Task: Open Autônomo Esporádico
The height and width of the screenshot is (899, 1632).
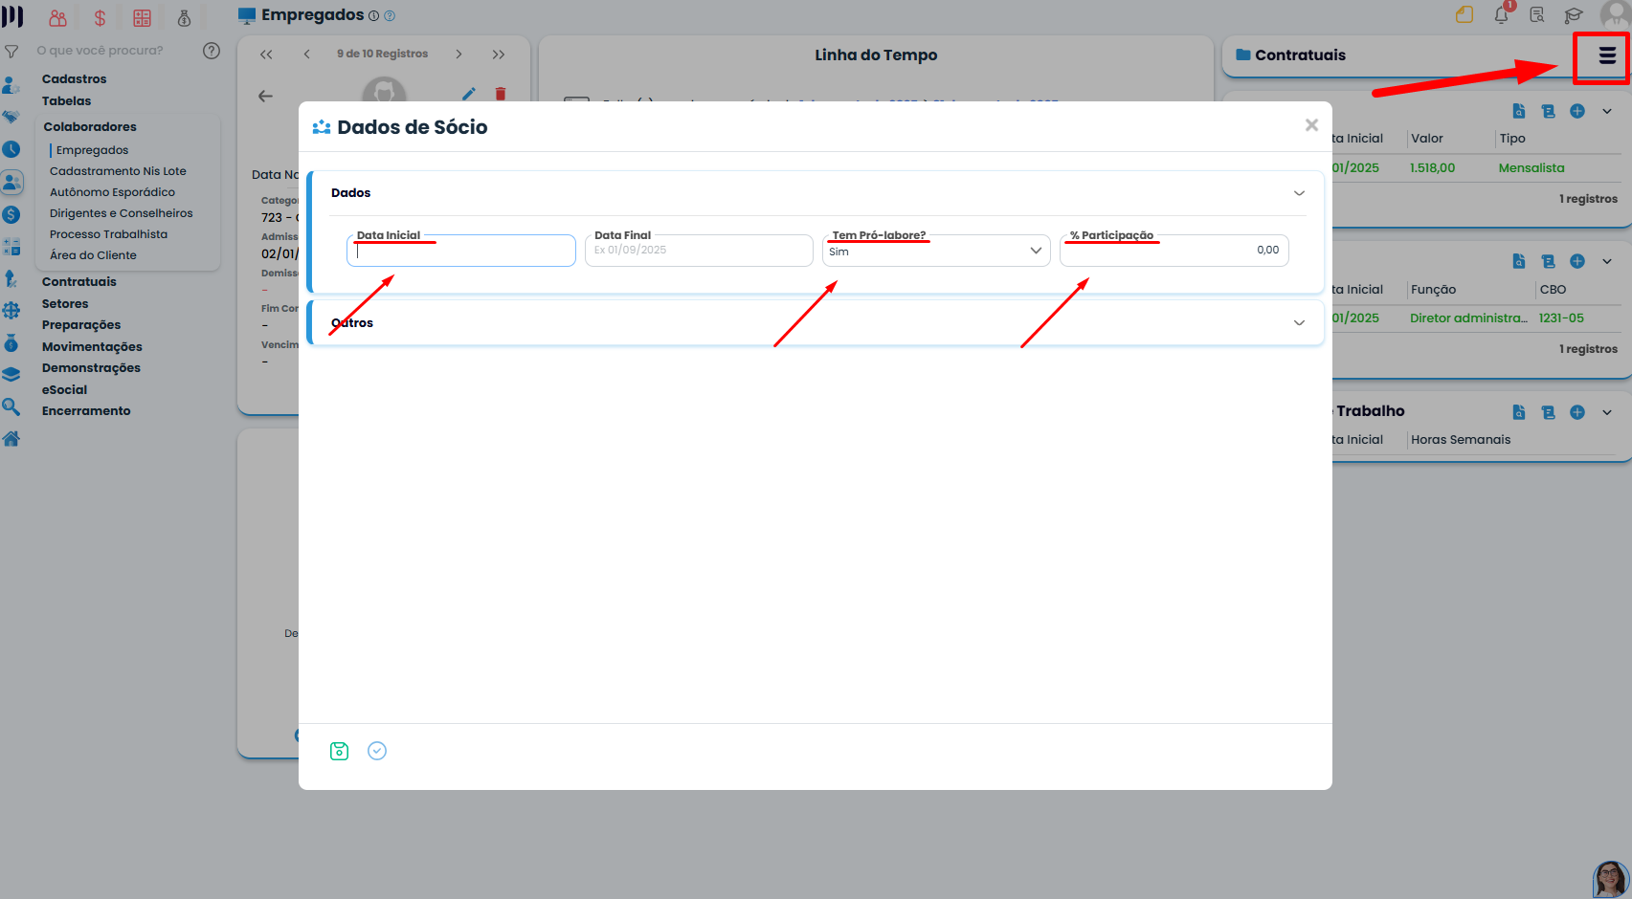Action: 112,192
